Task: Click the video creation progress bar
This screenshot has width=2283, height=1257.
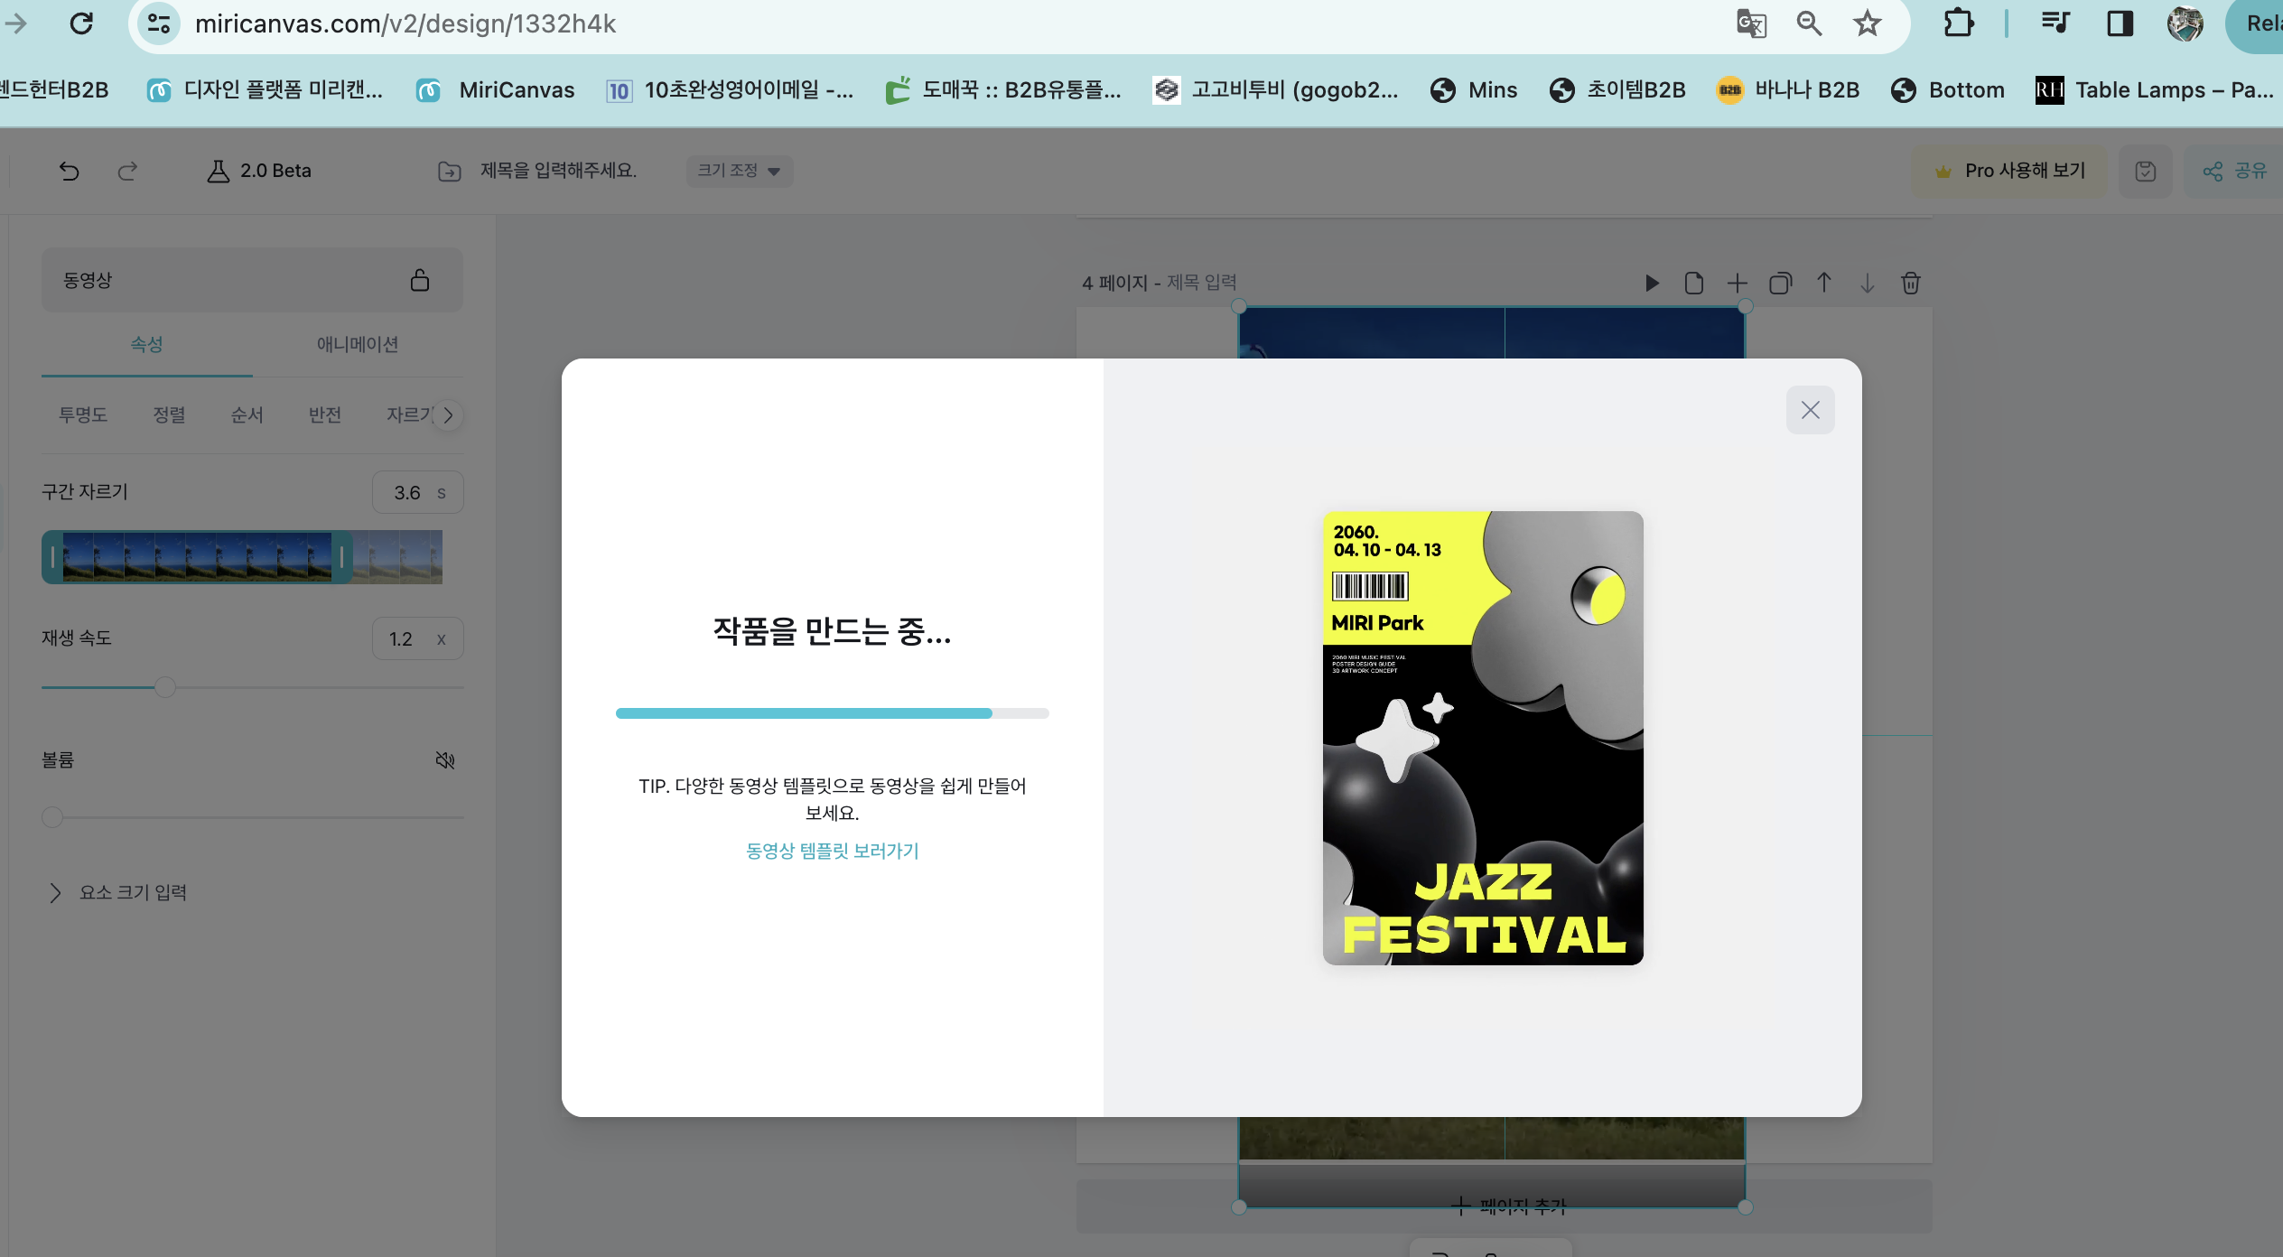Action: 832,713
